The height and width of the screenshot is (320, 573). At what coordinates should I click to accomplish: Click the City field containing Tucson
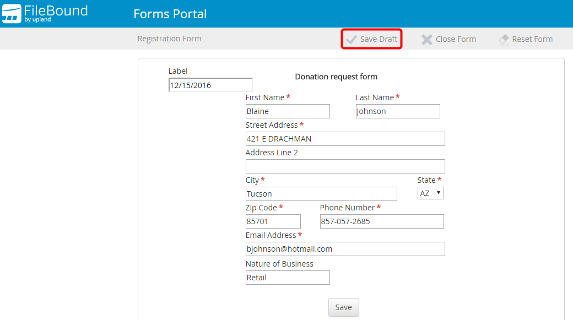tap(321, 194)
